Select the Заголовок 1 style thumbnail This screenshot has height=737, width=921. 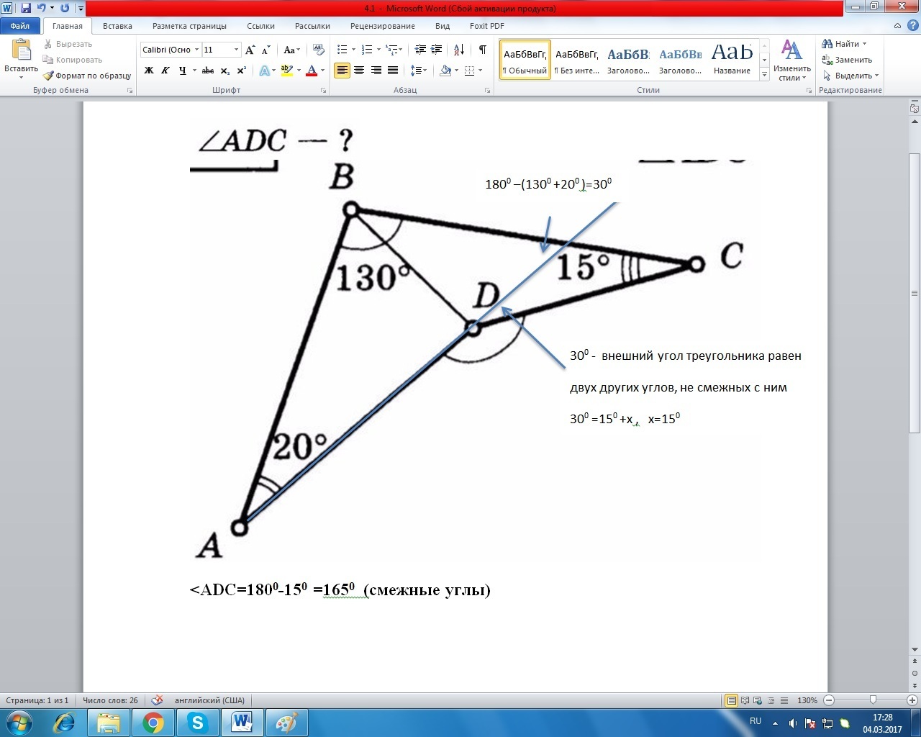pos(627,59)
